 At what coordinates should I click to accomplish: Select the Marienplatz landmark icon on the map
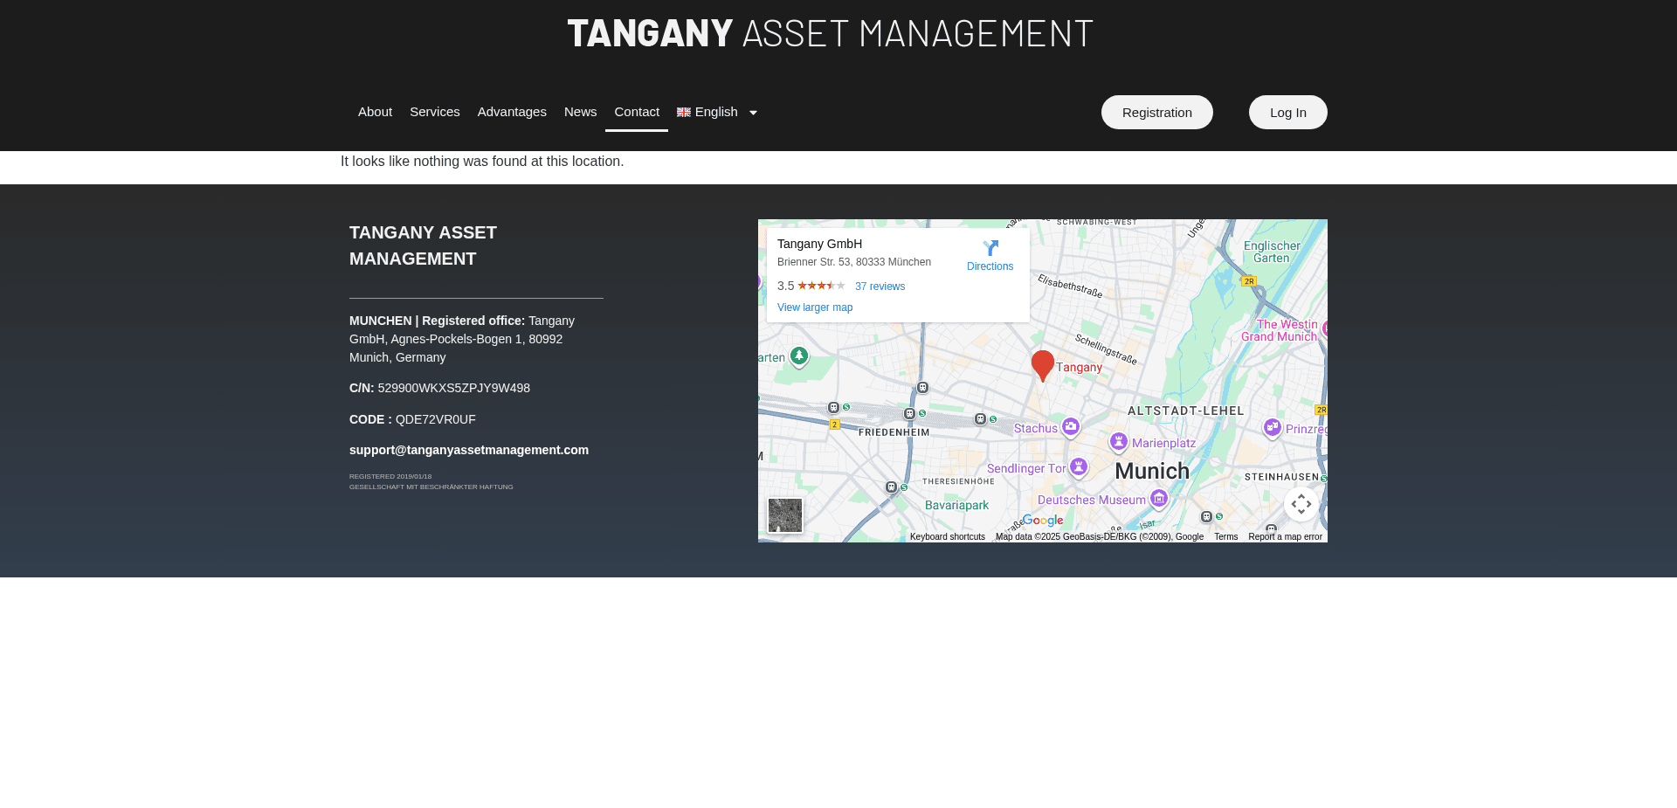point(1119,442)
